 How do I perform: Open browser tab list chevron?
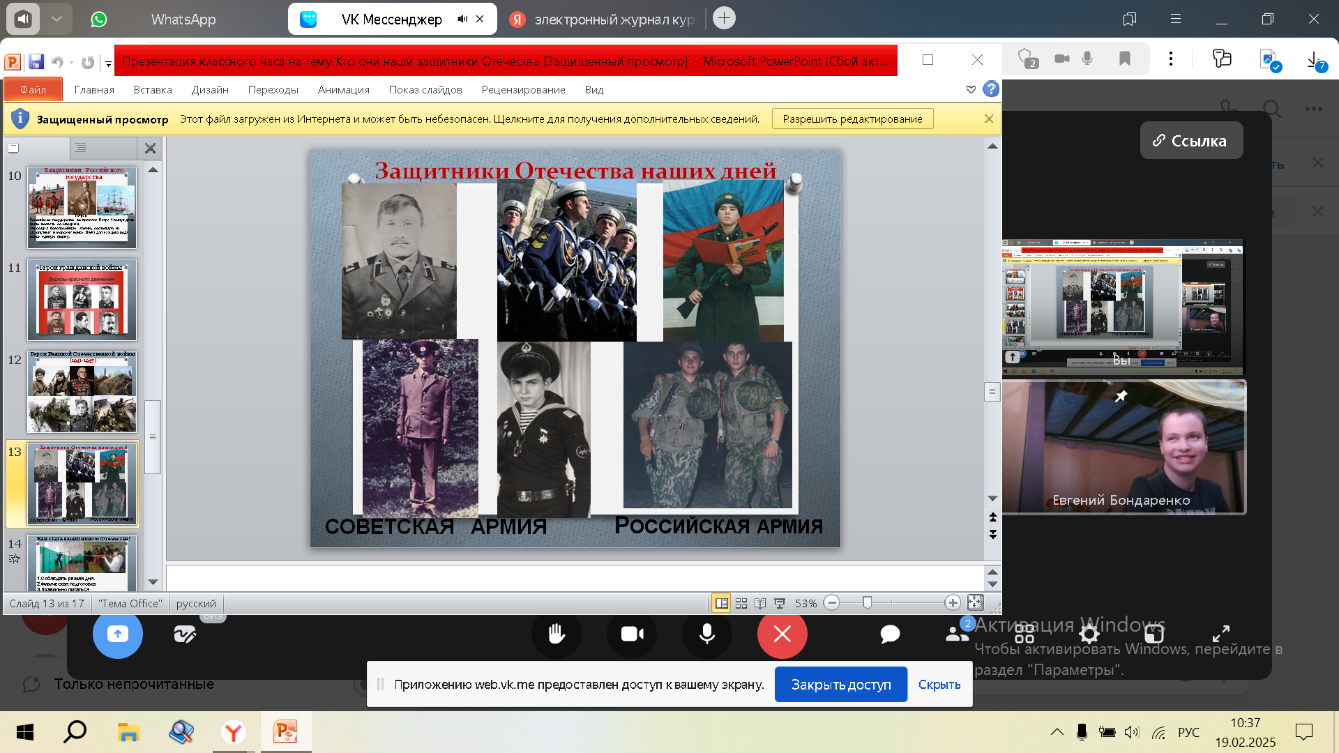pos(57,19)
